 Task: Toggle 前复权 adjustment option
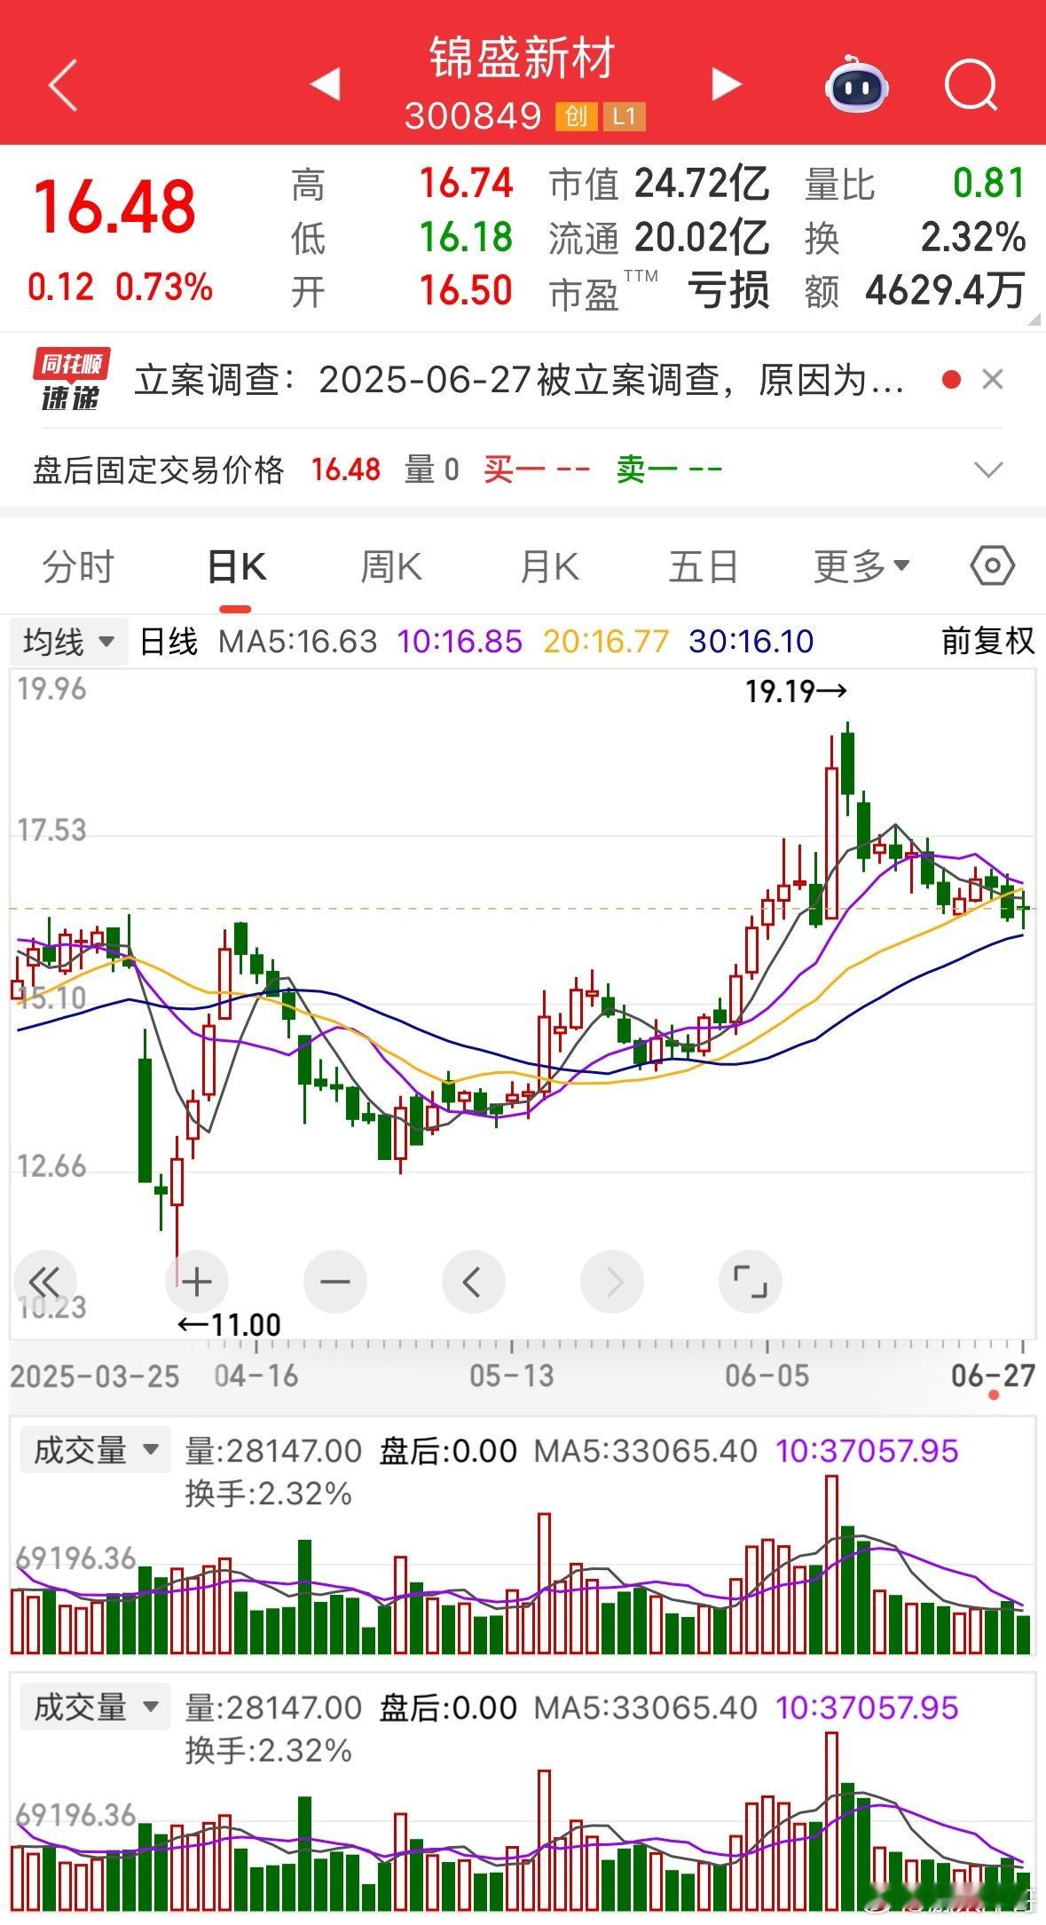point(987,641)
